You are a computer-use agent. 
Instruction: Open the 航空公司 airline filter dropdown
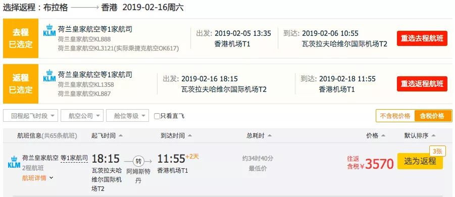coord(82,116)
